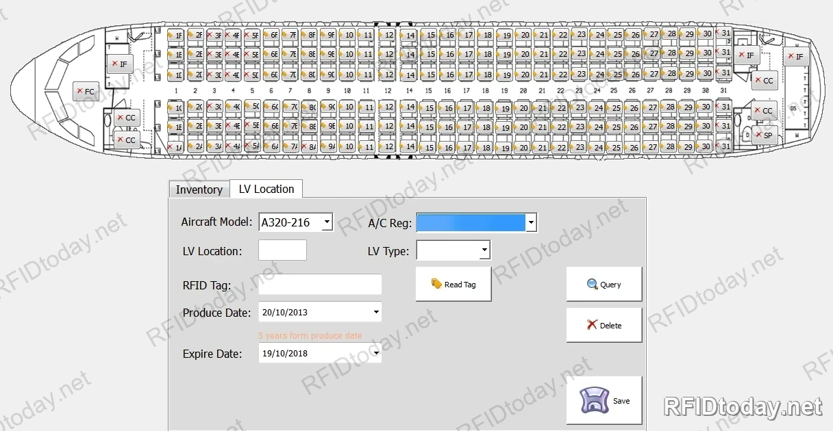
Task: Pick seat 2F on the cabin layout
Action: coord(195,35)
